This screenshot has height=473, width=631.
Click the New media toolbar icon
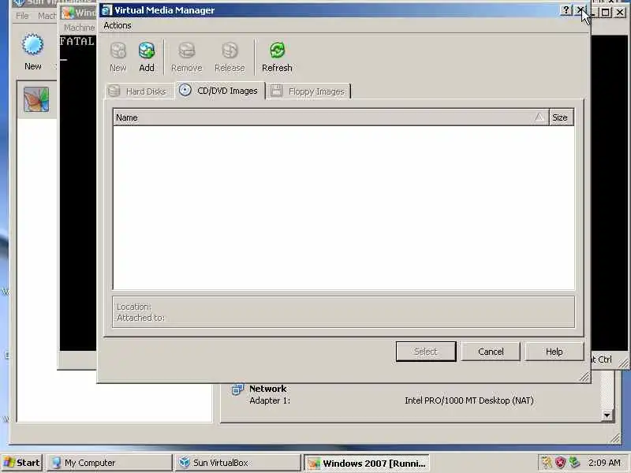tap(118, 57)
